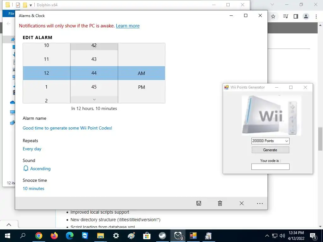
Task: Open Chrome's three-dot menu
Action: click(316, 16)
